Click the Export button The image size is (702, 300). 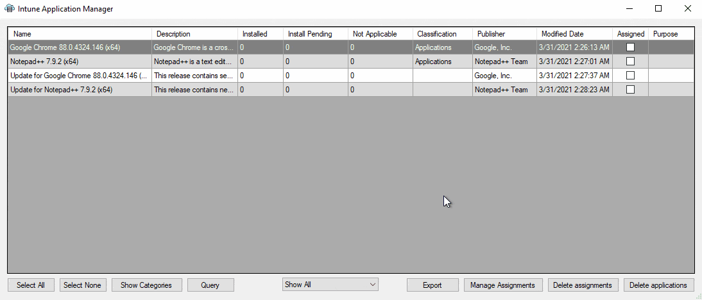[432, 285]
